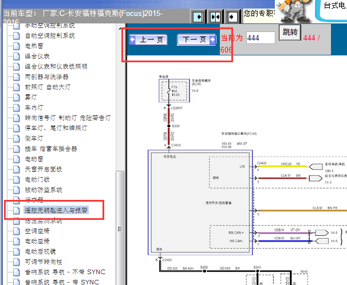Click the mechanic cartoon mascot image
The height and width of the screenshot is (285, 347).
(x=294, y=11)
